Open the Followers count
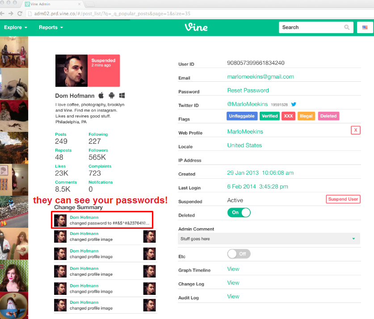 97,157
